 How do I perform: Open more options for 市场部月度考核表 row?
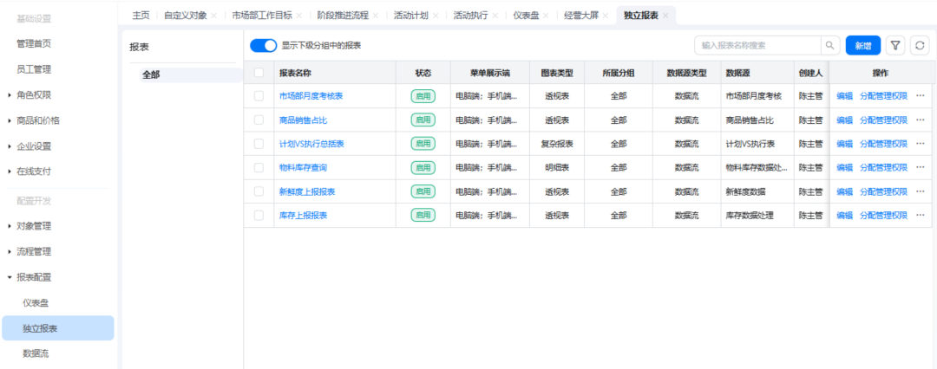(x=921, y=96)
